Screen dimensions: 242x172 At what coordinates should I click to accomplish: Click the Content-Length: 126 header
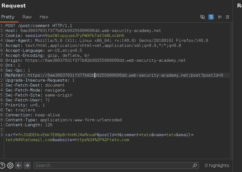(29, 125)
